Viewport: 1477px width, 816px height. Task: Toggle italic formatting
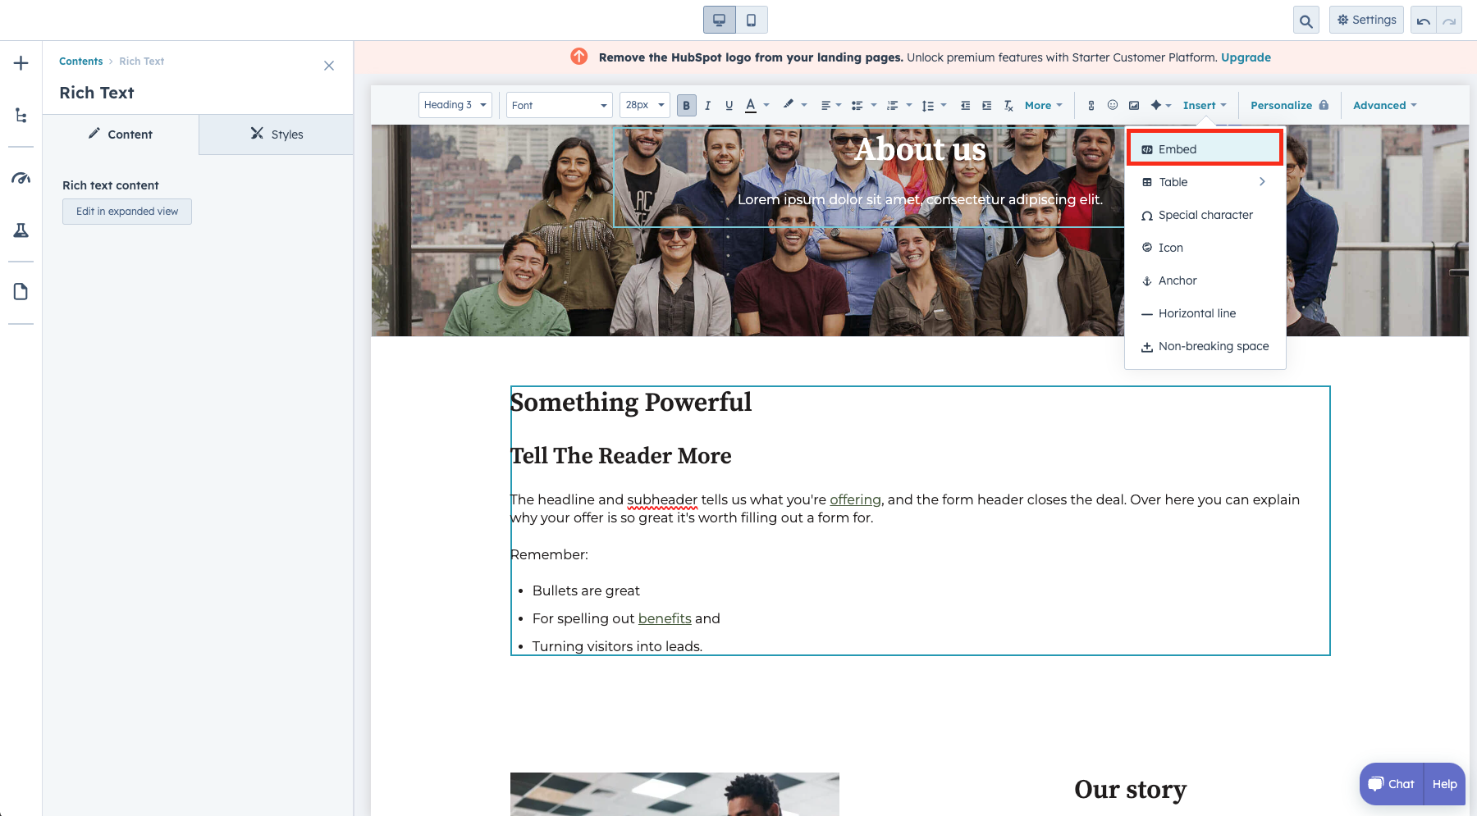(x=707, y=105)
